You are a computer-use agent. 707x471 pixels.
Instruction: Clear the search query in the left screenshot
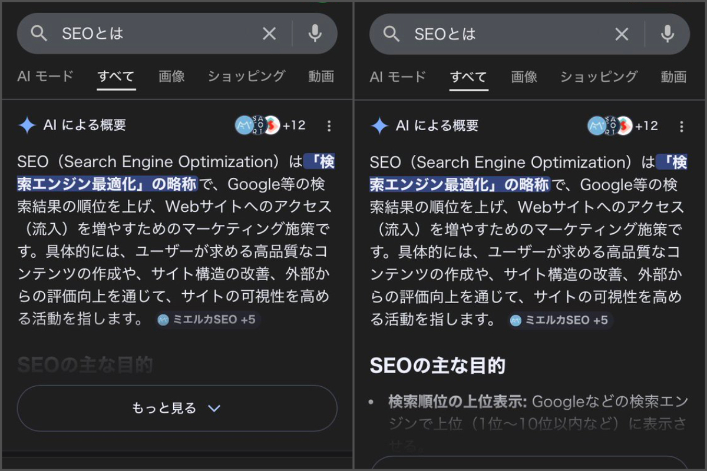[x=269, y=34]
